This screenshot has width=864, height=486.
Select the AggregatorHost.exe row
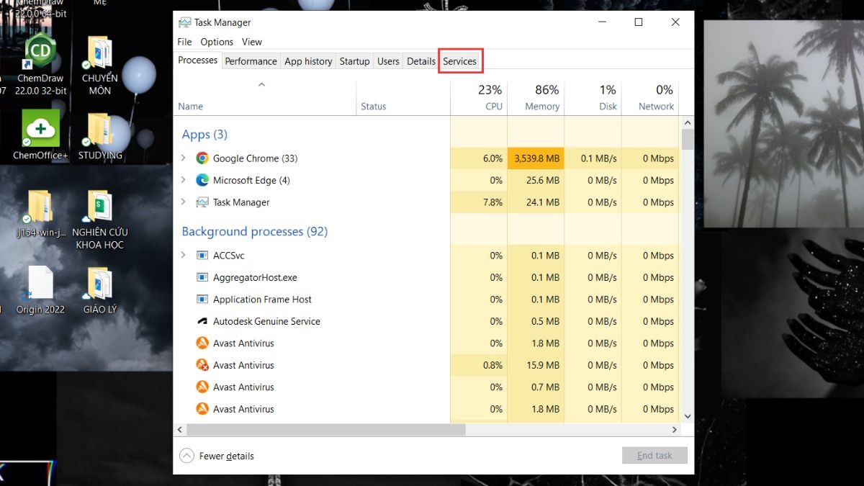point(428,277)
